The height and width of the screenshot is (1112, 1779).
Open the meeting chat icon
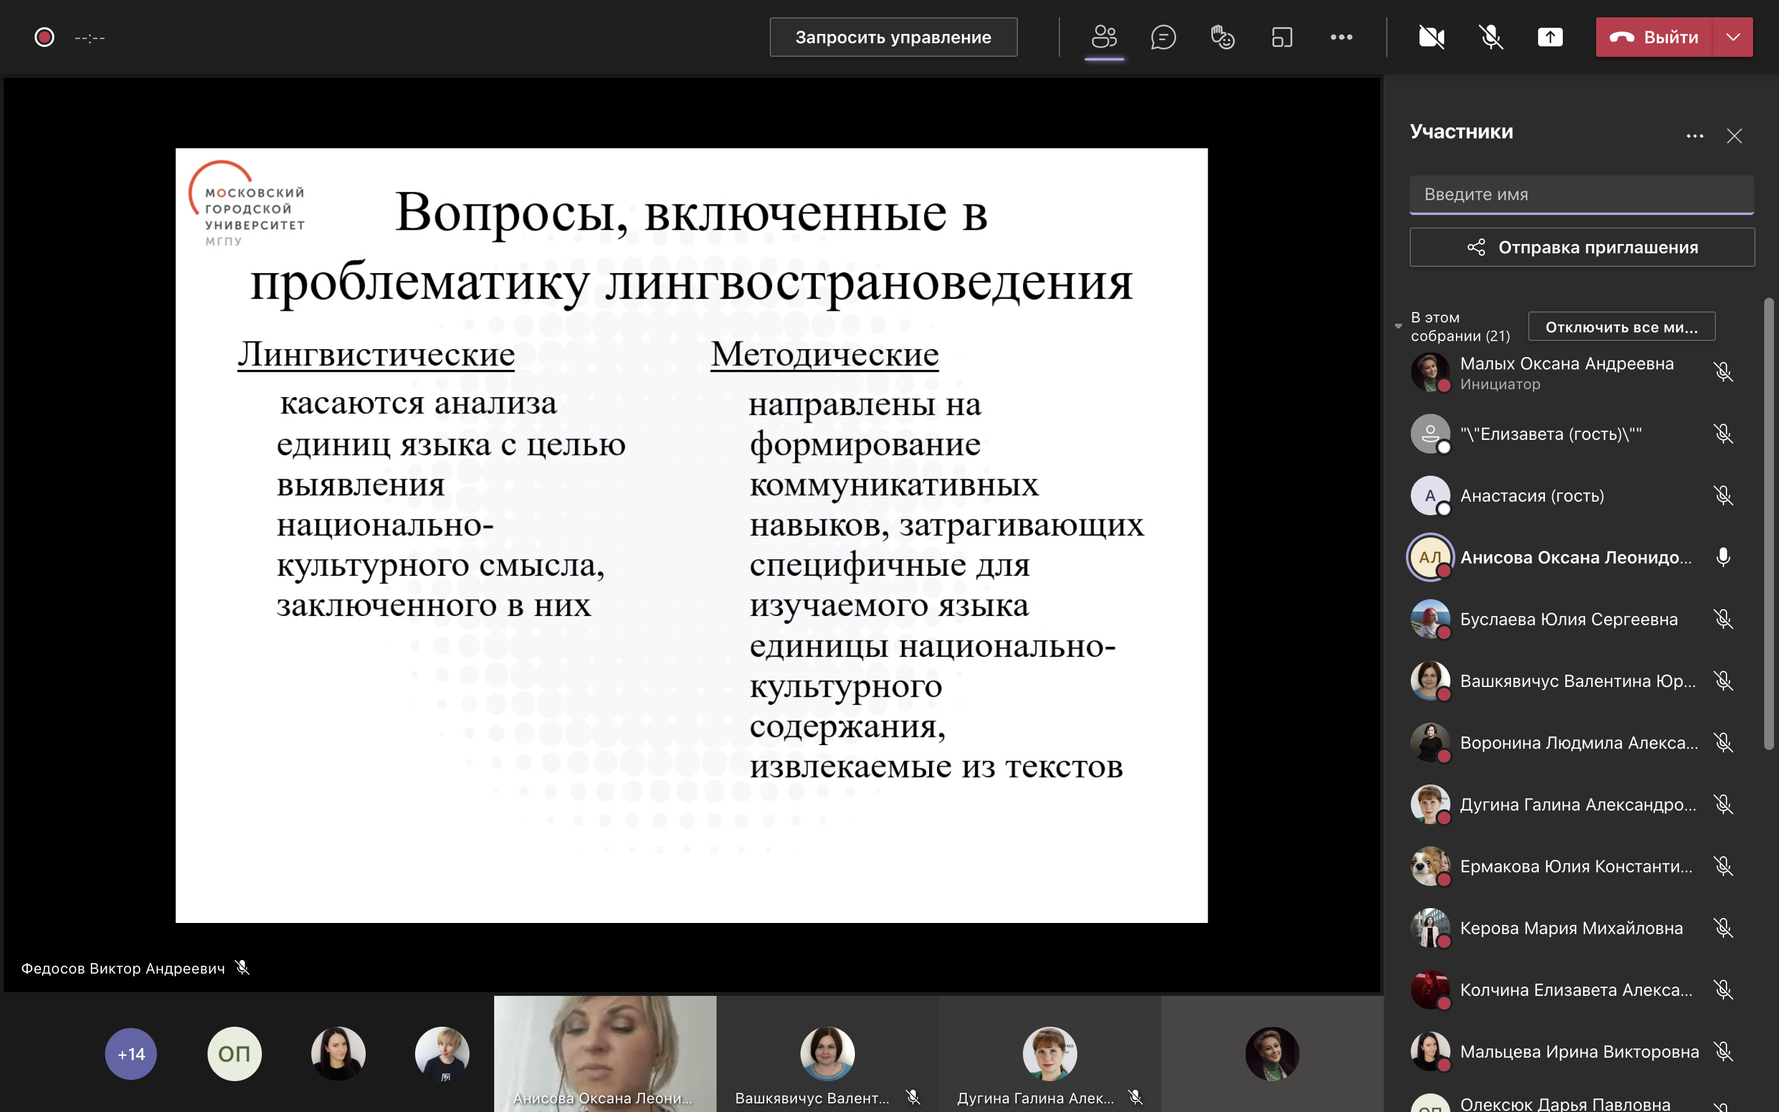click(x=1163, y=37)
